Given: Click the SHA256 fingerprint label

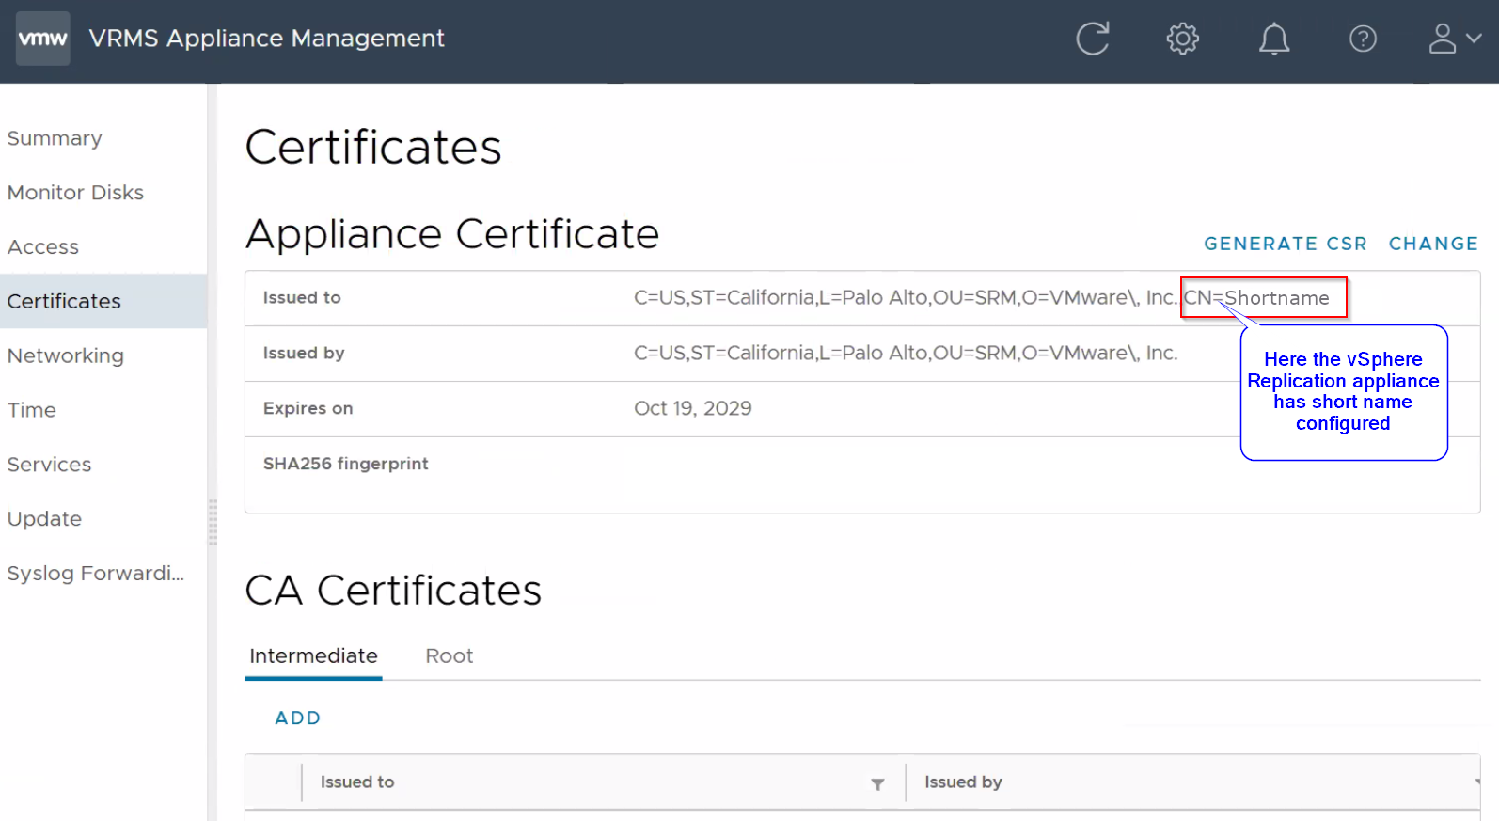Looking at the screenshot, I should (345, 464).
